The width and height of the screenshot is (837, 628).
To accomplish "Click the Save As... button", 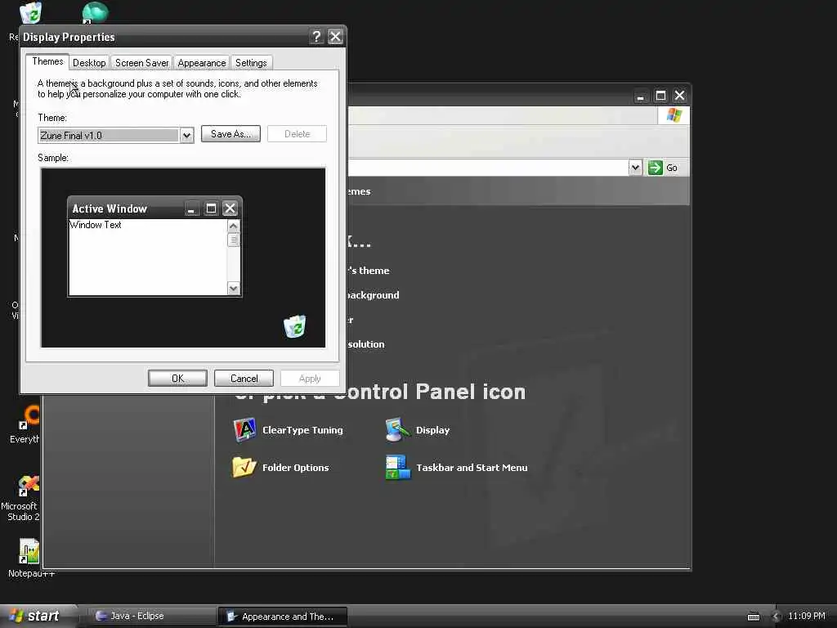I will coord(231,134).
